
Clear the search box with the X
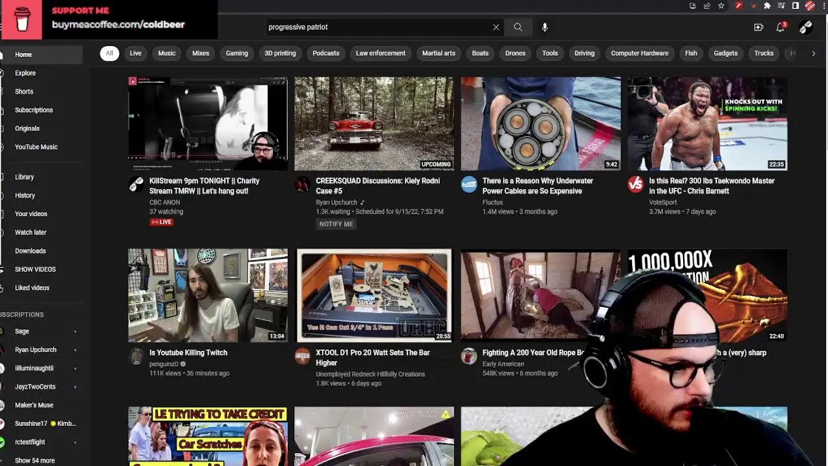point(496,27)
